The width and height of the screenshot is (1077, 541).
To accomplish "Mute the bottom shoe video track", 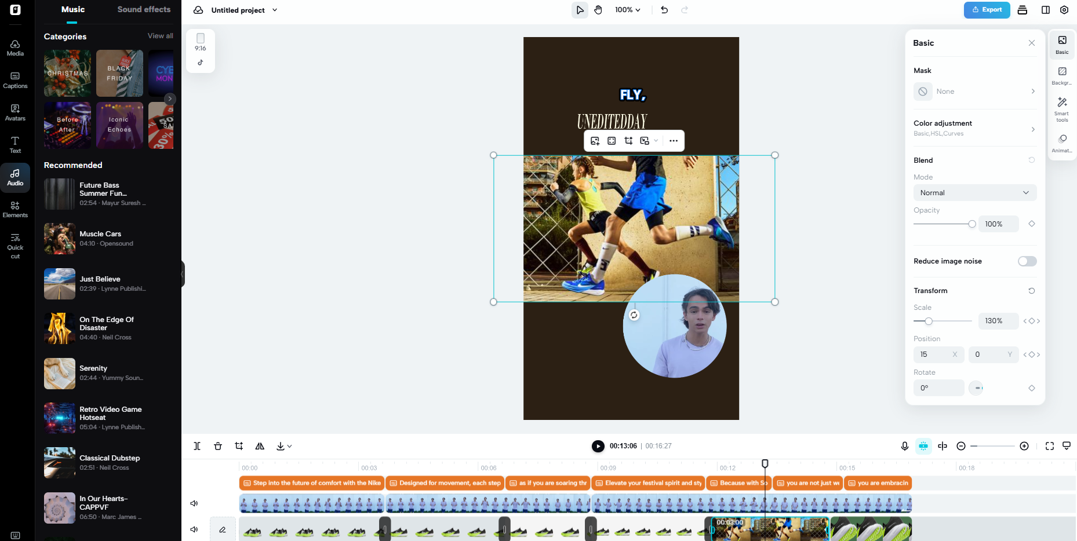I will (194, 529).
